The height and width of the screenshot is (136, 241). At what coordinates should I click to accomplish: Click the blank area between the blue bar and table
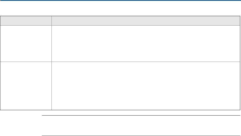click(x=120, y=8)
